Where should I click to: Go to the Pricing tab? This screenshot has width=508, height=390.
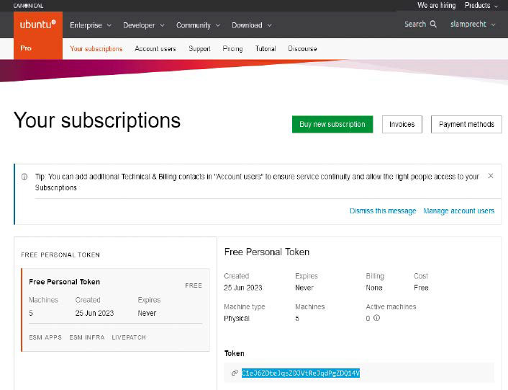click(x=232, y=49)
